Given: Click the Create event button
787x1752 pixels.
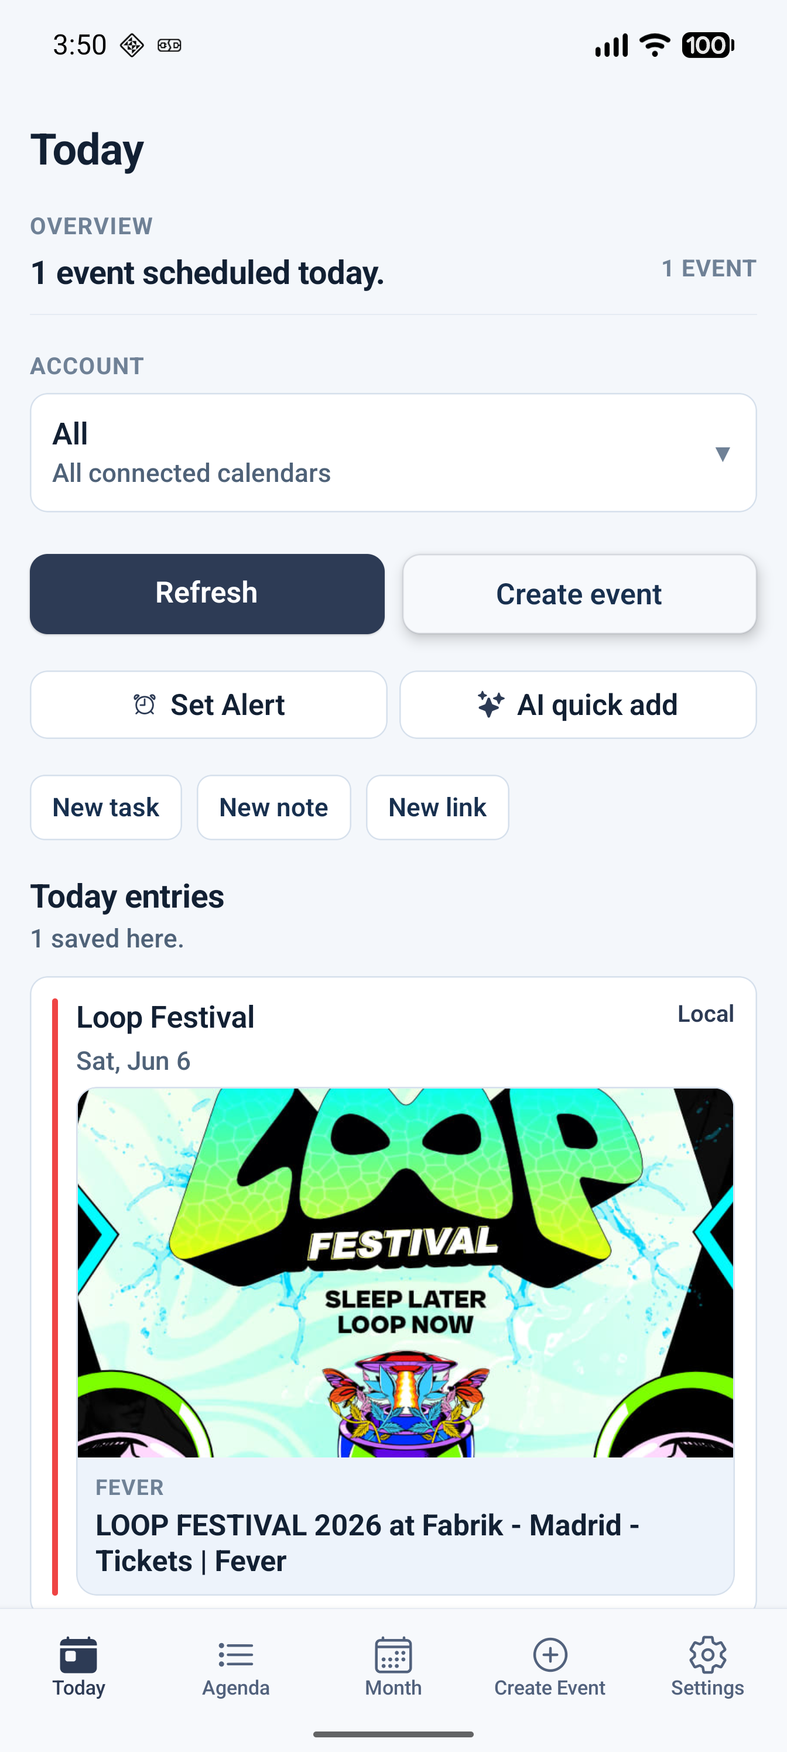Looking at the screenshot, I should pos(579,594).
